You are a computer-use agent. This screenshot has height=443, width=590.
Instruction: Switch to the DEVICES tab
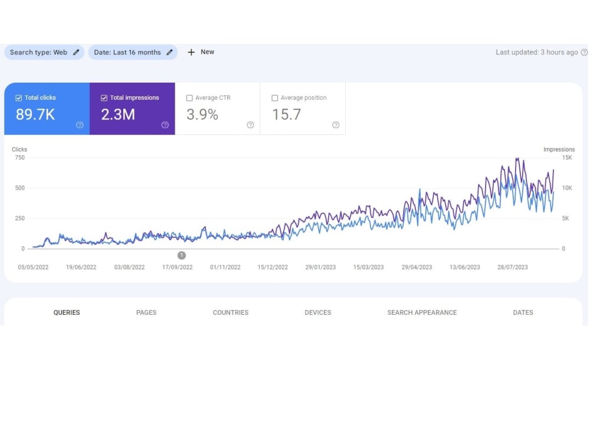318,312
